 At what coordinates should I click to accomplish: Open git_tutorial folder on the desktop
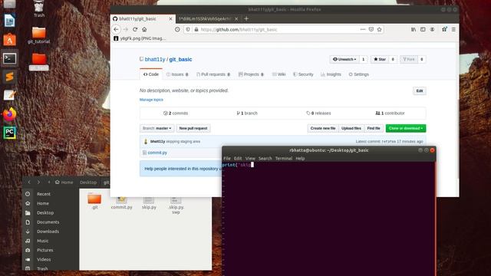click(x=38, y=35)
